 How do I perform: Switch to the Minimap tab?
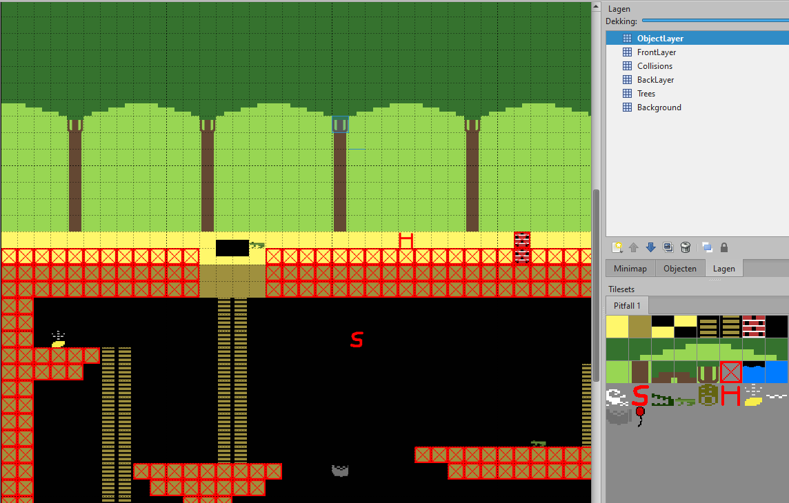(x=630, y=269)
